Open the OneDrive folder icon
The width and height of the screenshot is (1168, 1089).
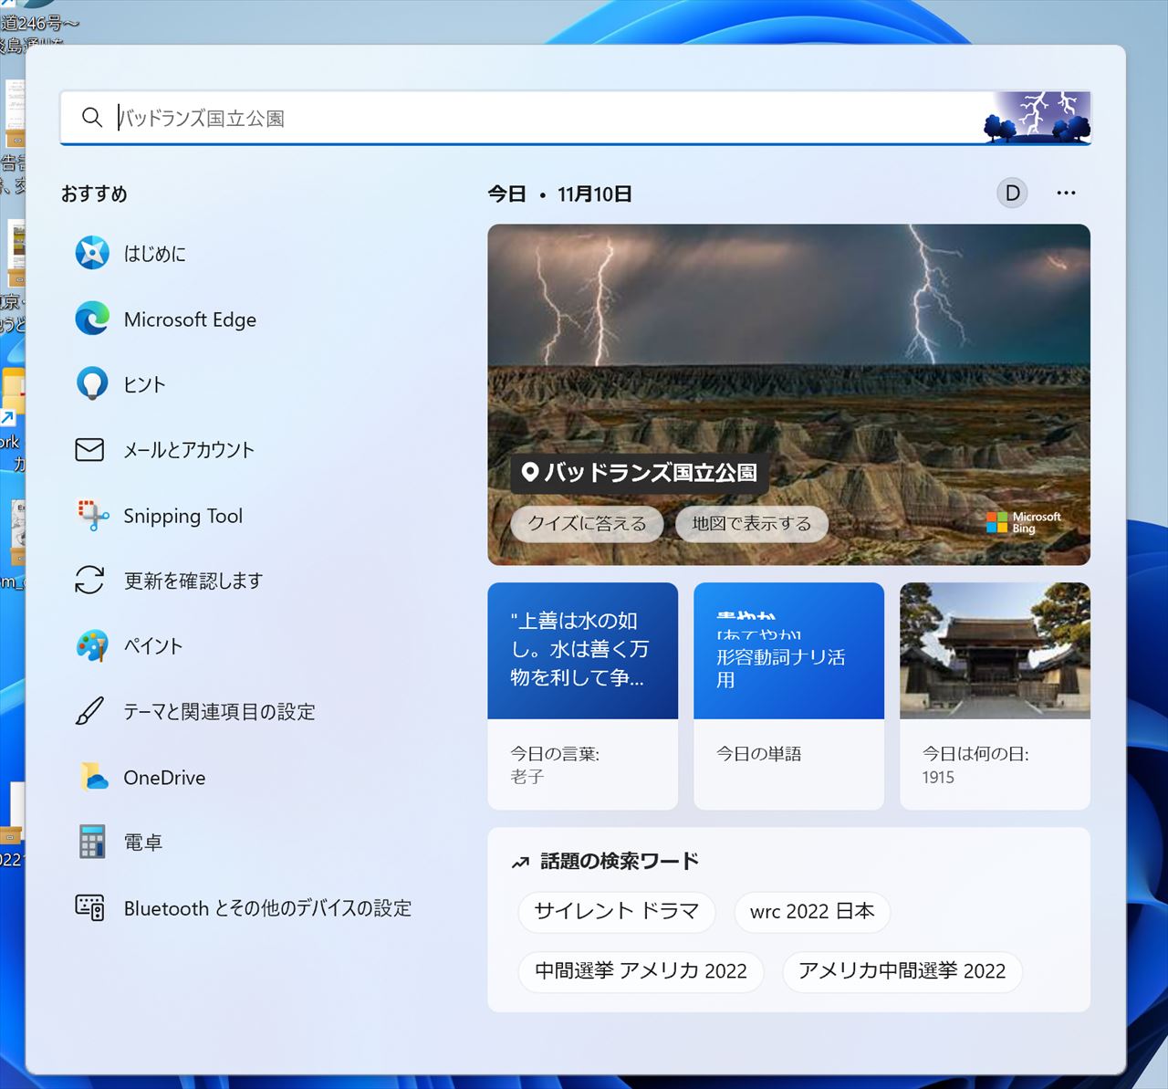pyautogui.click(x=92, y=777)
